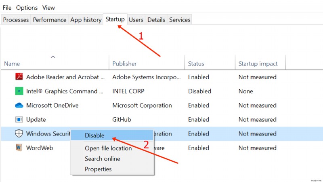Click Not measured impact for WordWeb

pos(258,148)
